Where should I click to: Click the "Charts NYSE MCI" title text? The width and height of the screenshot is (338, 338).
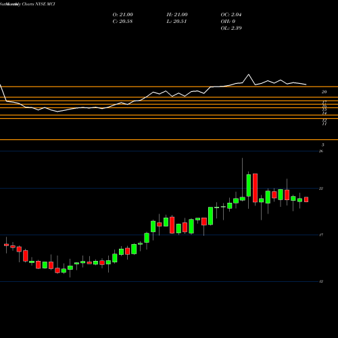tap(39, 4)
